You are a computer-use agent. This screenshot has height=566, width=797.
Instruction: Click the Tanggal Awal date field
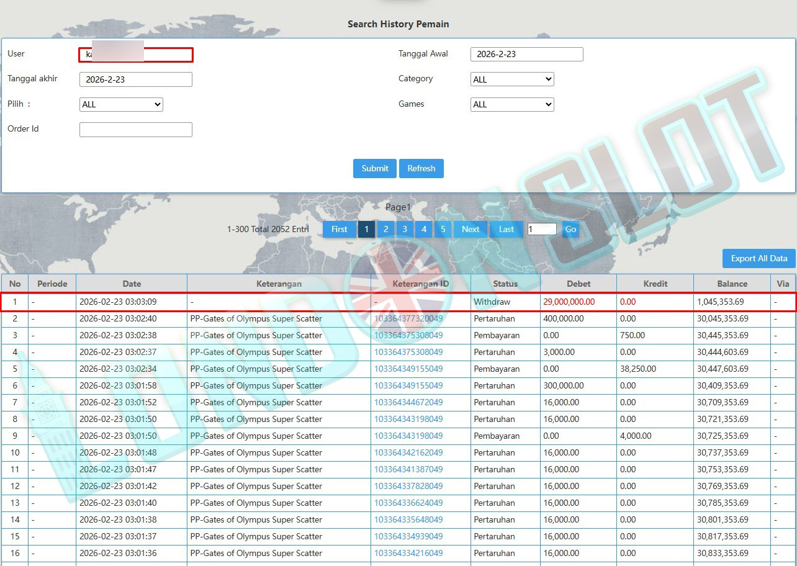526,54
